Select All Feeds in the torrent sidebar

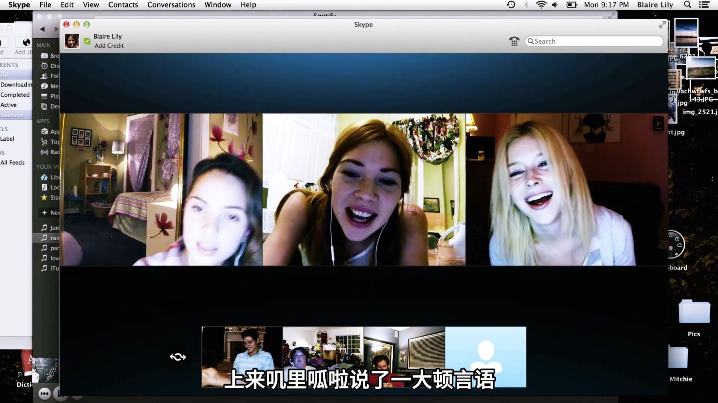(x=12, y=163)
